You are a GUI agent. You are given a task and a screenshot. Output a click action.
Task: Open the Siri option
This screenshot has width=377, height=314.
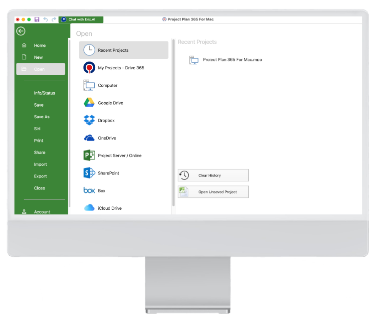point(37,129)
